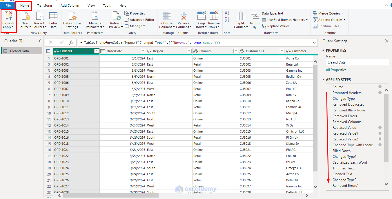The width and height of the screenshot is (392, 199).
Task: Open settings gear for Replaced Value step
Action: point(380,127)
